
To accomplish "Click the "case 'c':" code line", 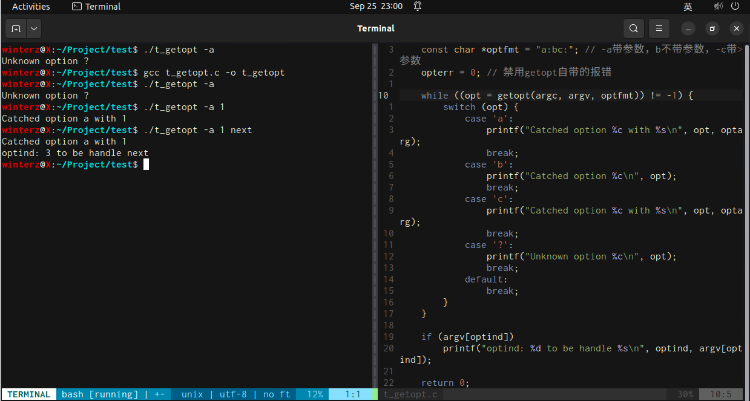I will pos(489,199).
